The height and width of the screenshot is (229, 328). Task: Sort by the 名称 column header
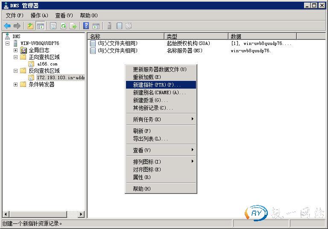126,36
